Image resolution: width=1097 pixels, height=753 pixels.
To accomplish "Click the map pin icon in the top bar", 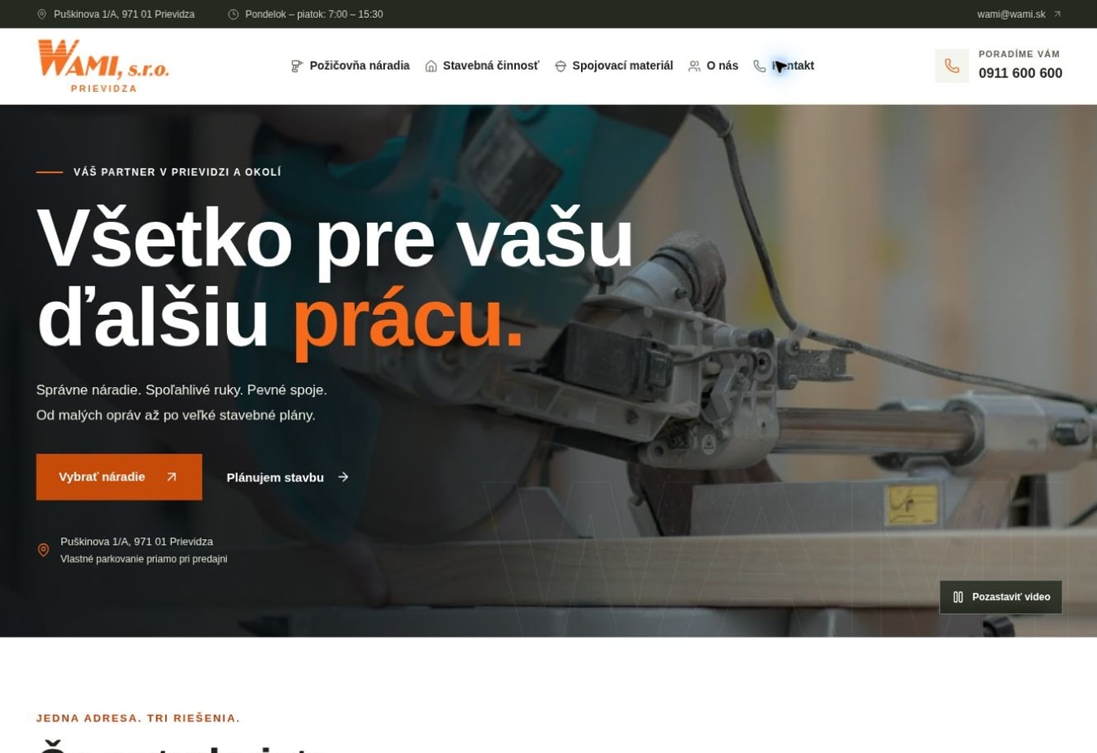I will (42, 15).
